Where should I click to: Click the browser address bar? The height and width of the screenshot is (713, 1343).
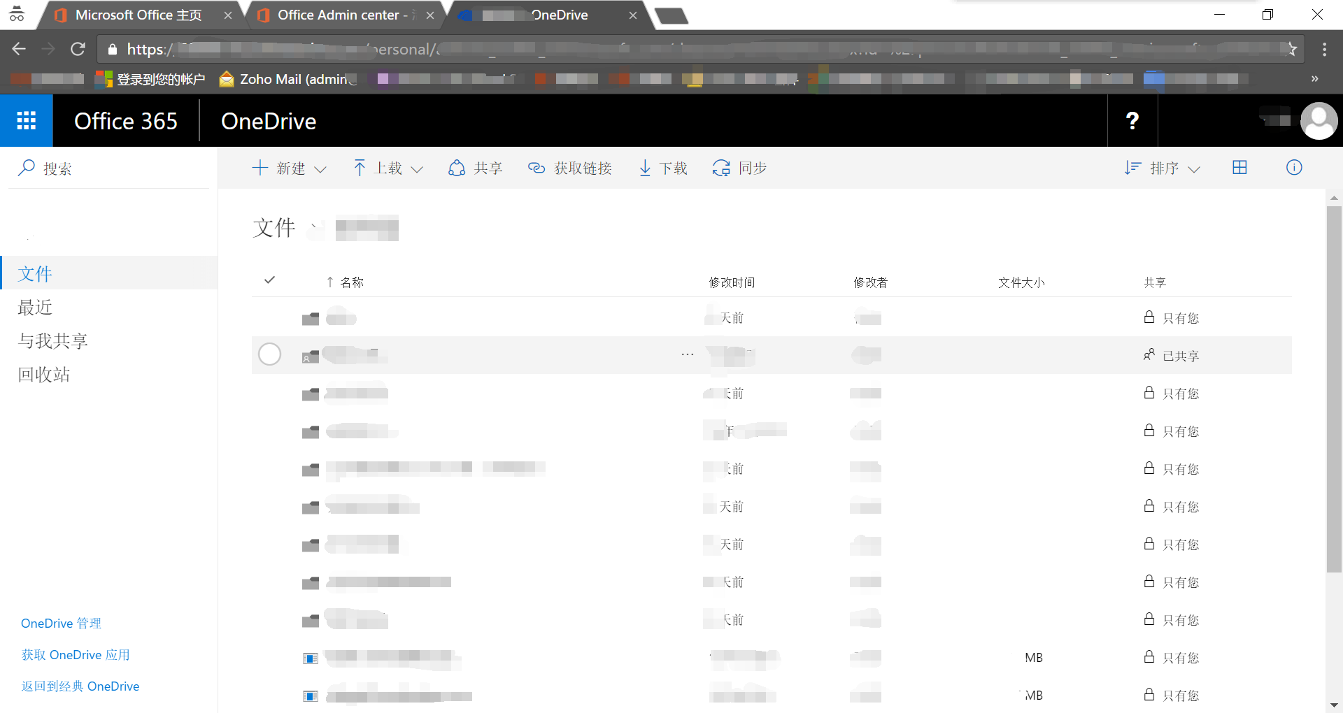[x=699, y=49]
